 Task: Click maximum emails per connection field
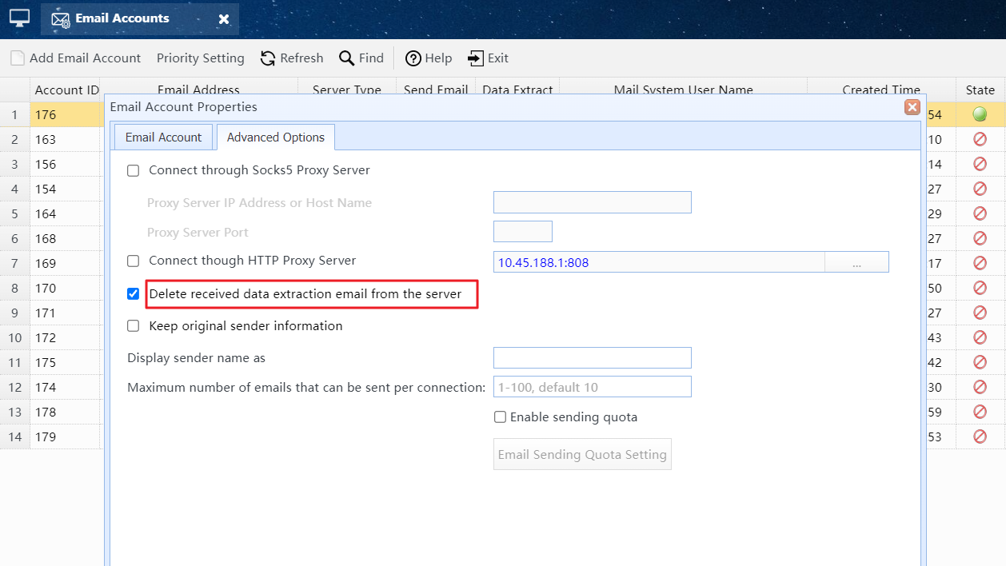pos(593,387)
